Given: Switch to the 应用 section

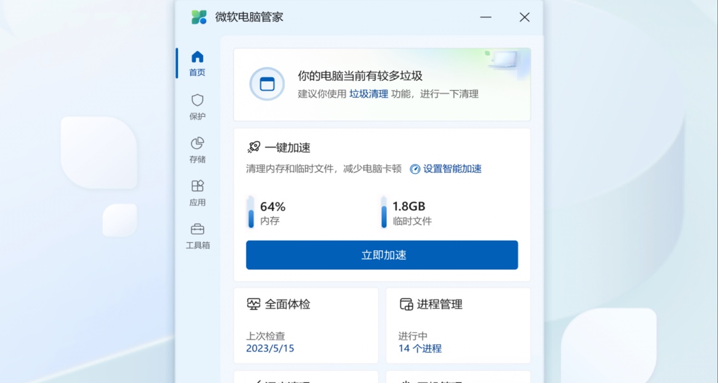Looking at the screenshot, I should [x=197, y=193].
